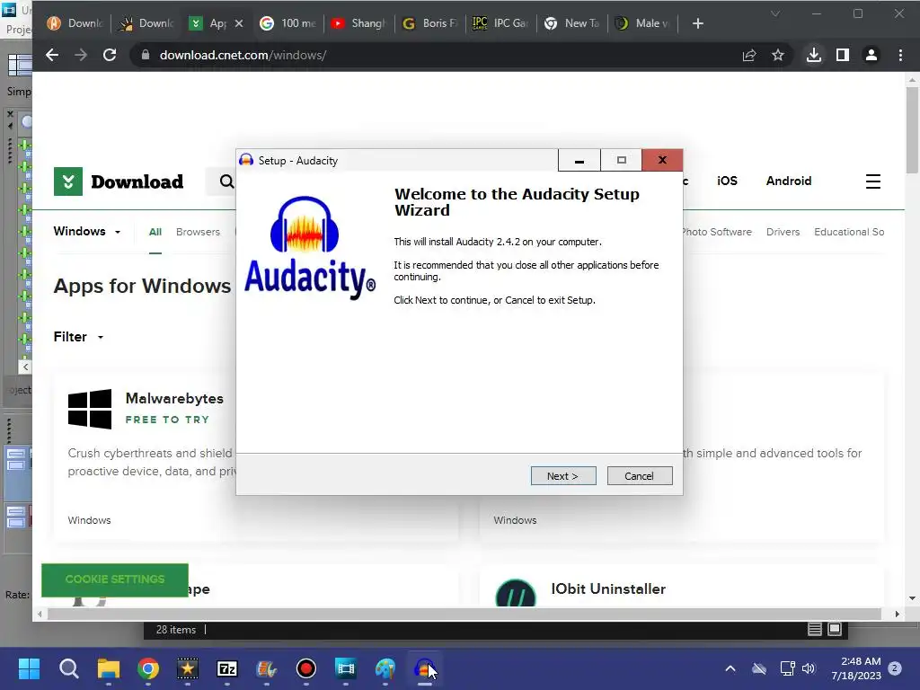Open a new Chrome tab

coord(697,23)
